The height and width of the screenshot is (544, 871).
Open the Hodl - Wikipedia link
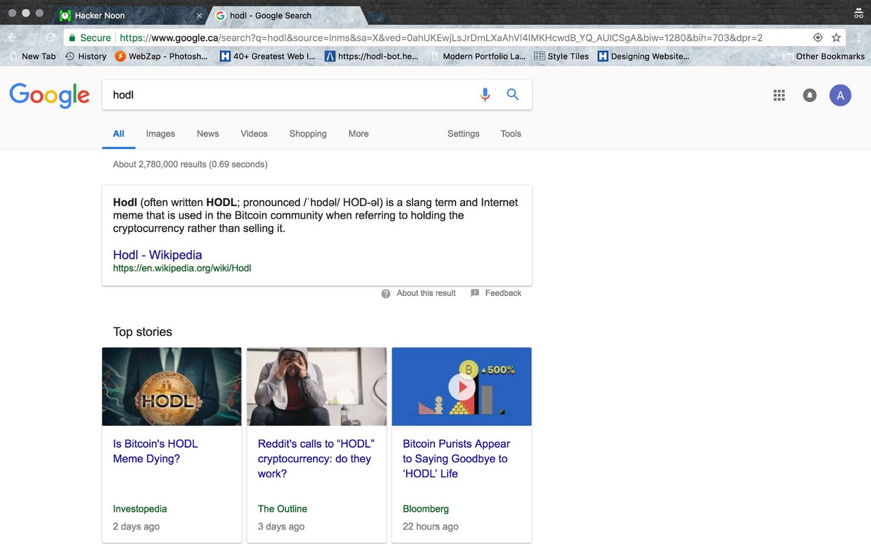point(157,255)
